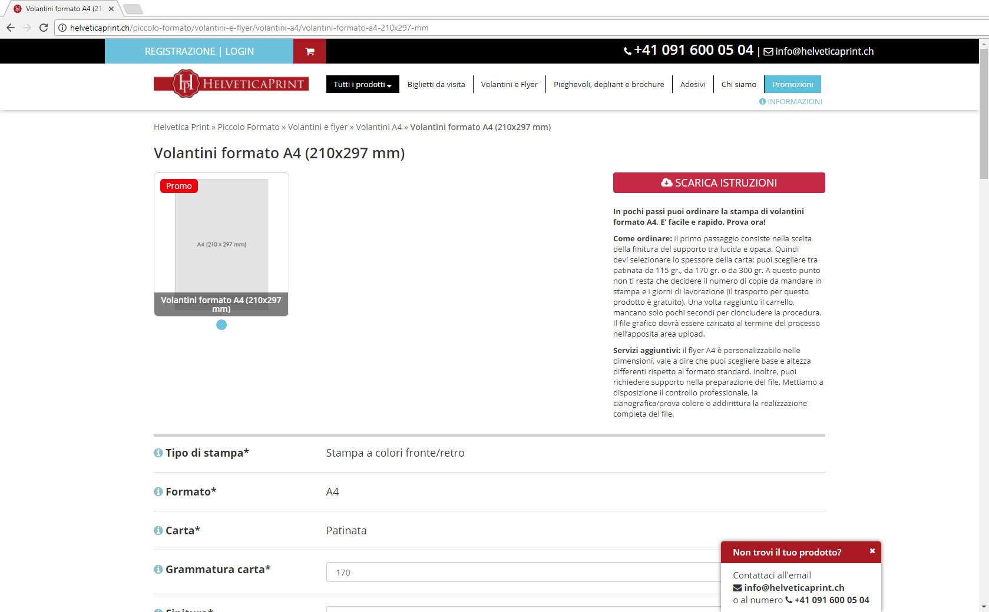
Task: Open the shopping cart icon
Action: [309, 51]
